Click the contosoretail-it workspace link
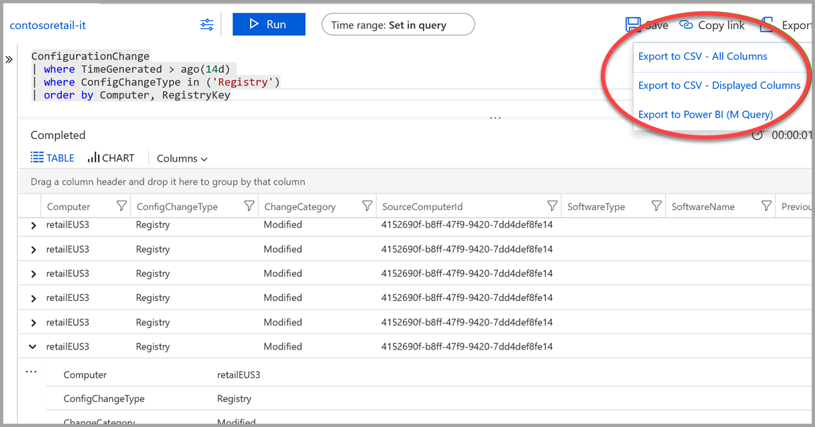Screen dimensions: 815x427 tap(48, 26)
